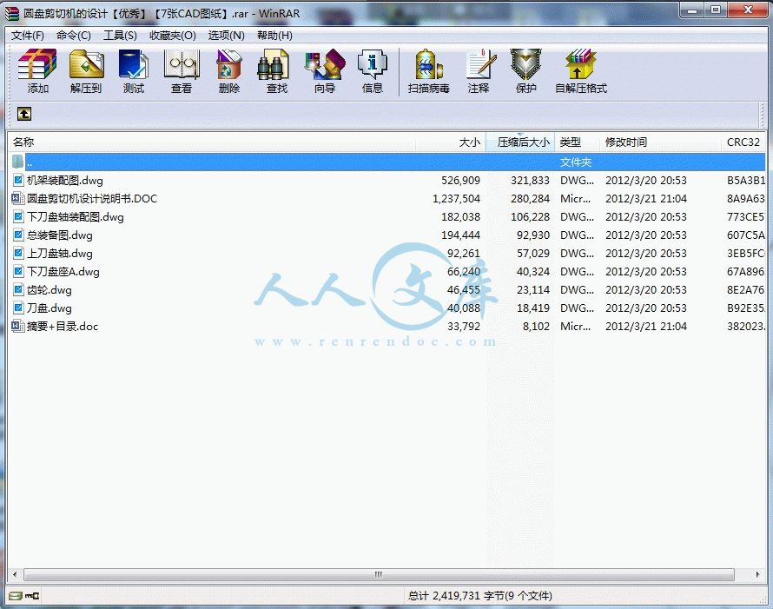Click the file icon of 机架装配图.dwg
773x609 pixels.
pos(18,181)
